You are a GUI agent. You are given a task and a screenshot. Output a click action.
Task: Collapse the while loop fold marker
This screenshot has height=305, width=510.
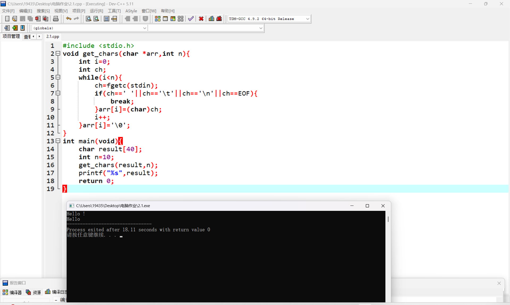tap(58, 77)
